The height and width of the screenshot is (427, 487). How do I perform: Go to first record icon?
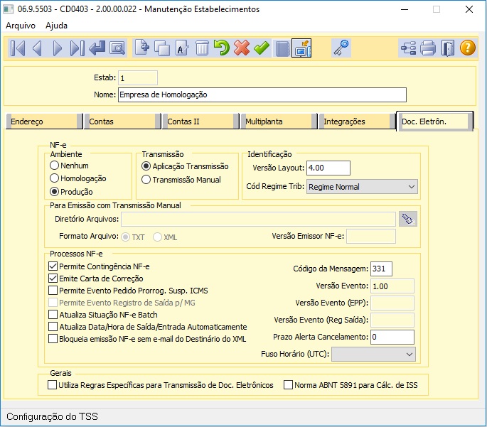click(x=17, y=48)
